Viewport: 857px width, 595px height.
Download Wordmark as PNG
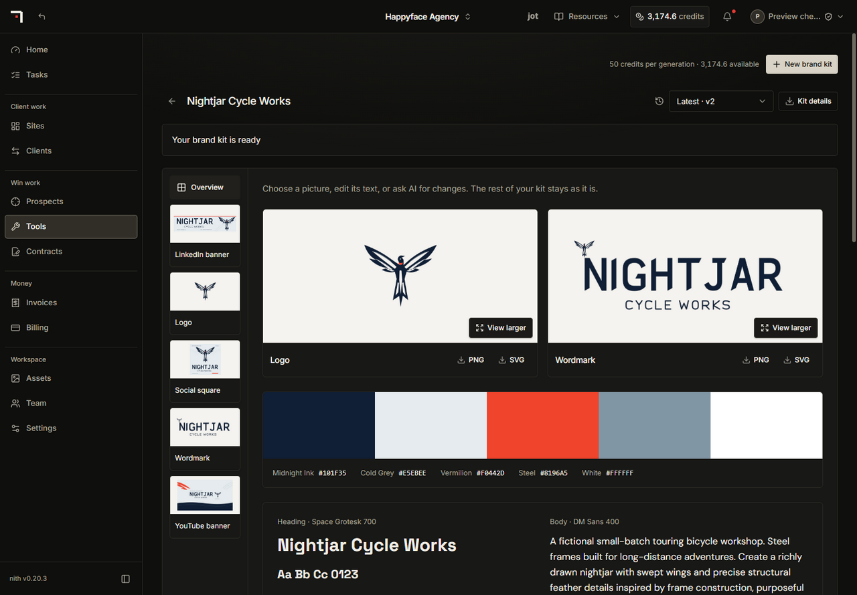pos(756,360)
